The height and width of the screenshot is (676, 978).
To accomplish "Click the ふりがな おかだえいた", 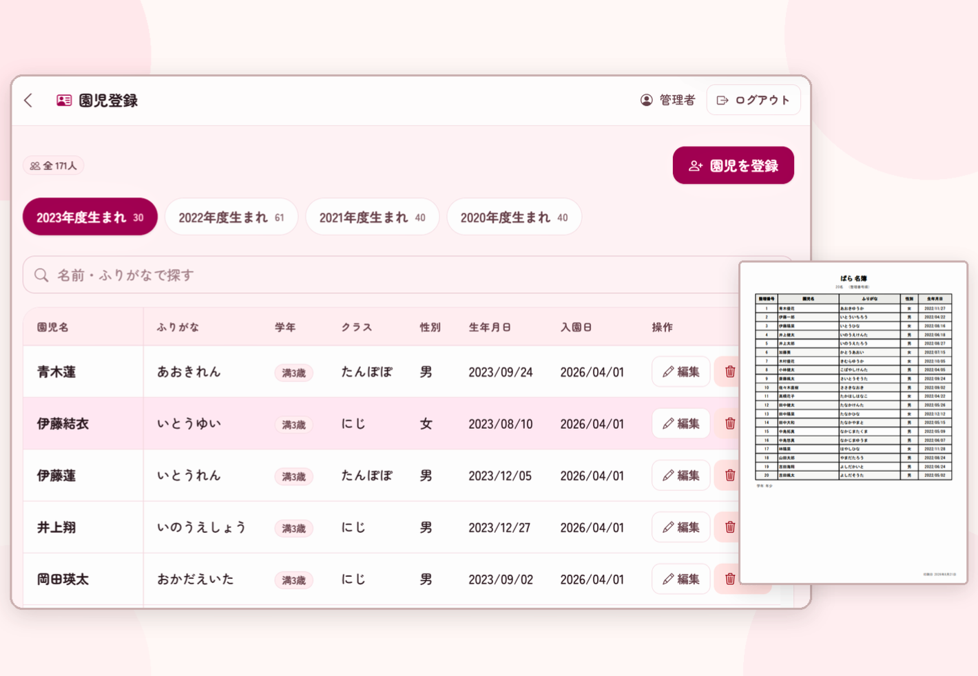I will click(196, 579).
